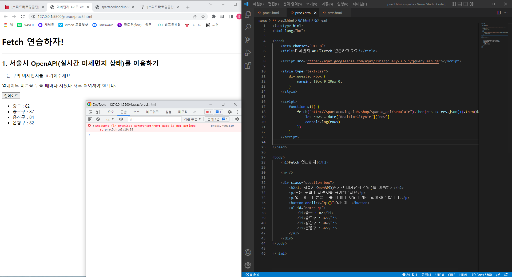Click the 업데이트 button on the web page
This screenshot has height=277, width=512.
pyautogui.click(x=11, y=96)
